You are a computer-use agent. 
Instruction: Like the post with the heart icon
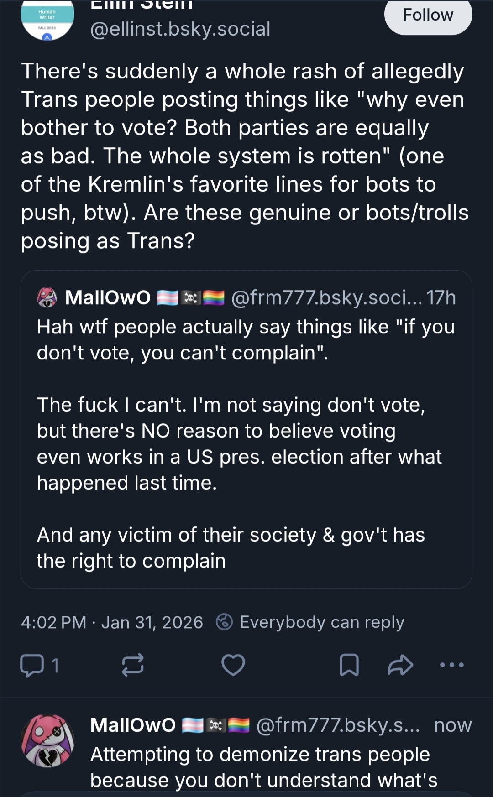(x=233, y=665)
